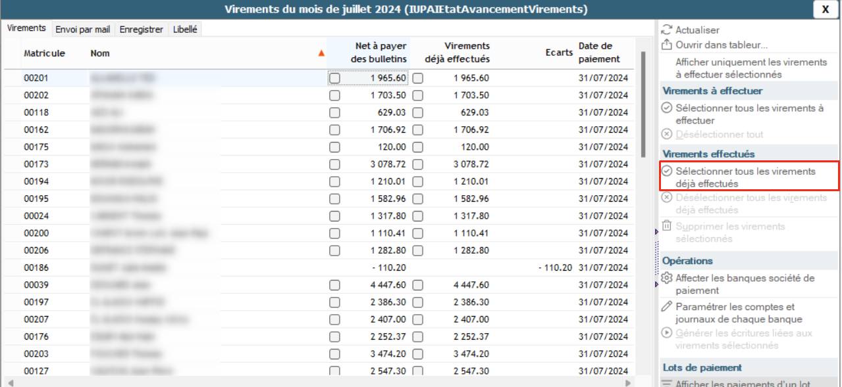Open the Enregistrer tab
Screen dimensions: 842x387
[x=141, y=30]
